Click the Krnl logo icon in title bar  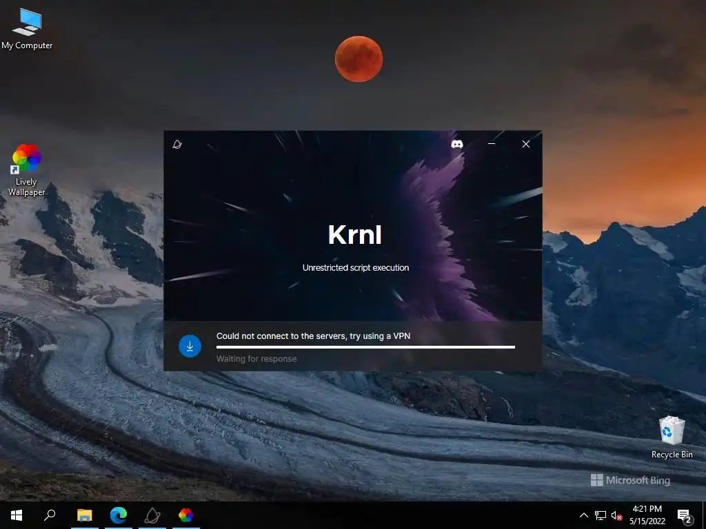(177, 144)
